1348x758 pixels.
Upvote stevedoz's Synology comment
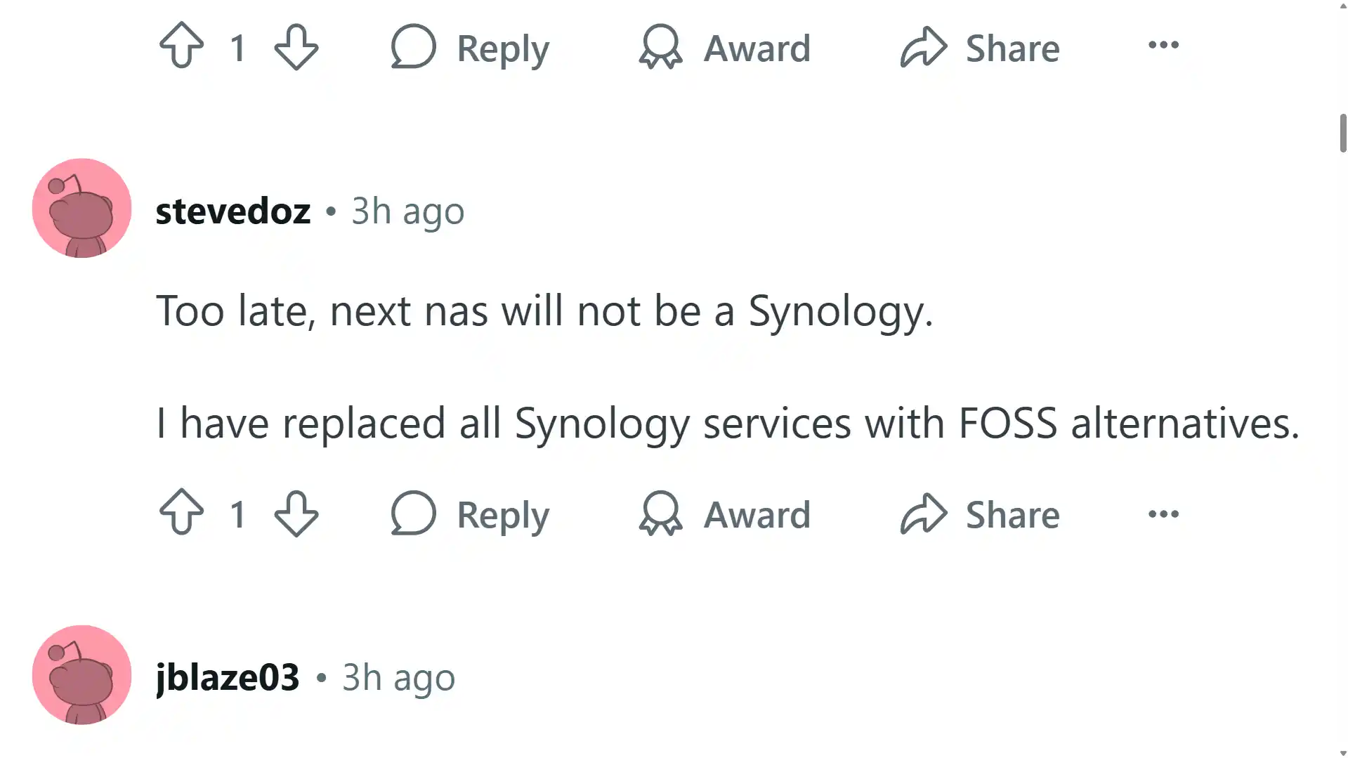click(x=182, y=513)
